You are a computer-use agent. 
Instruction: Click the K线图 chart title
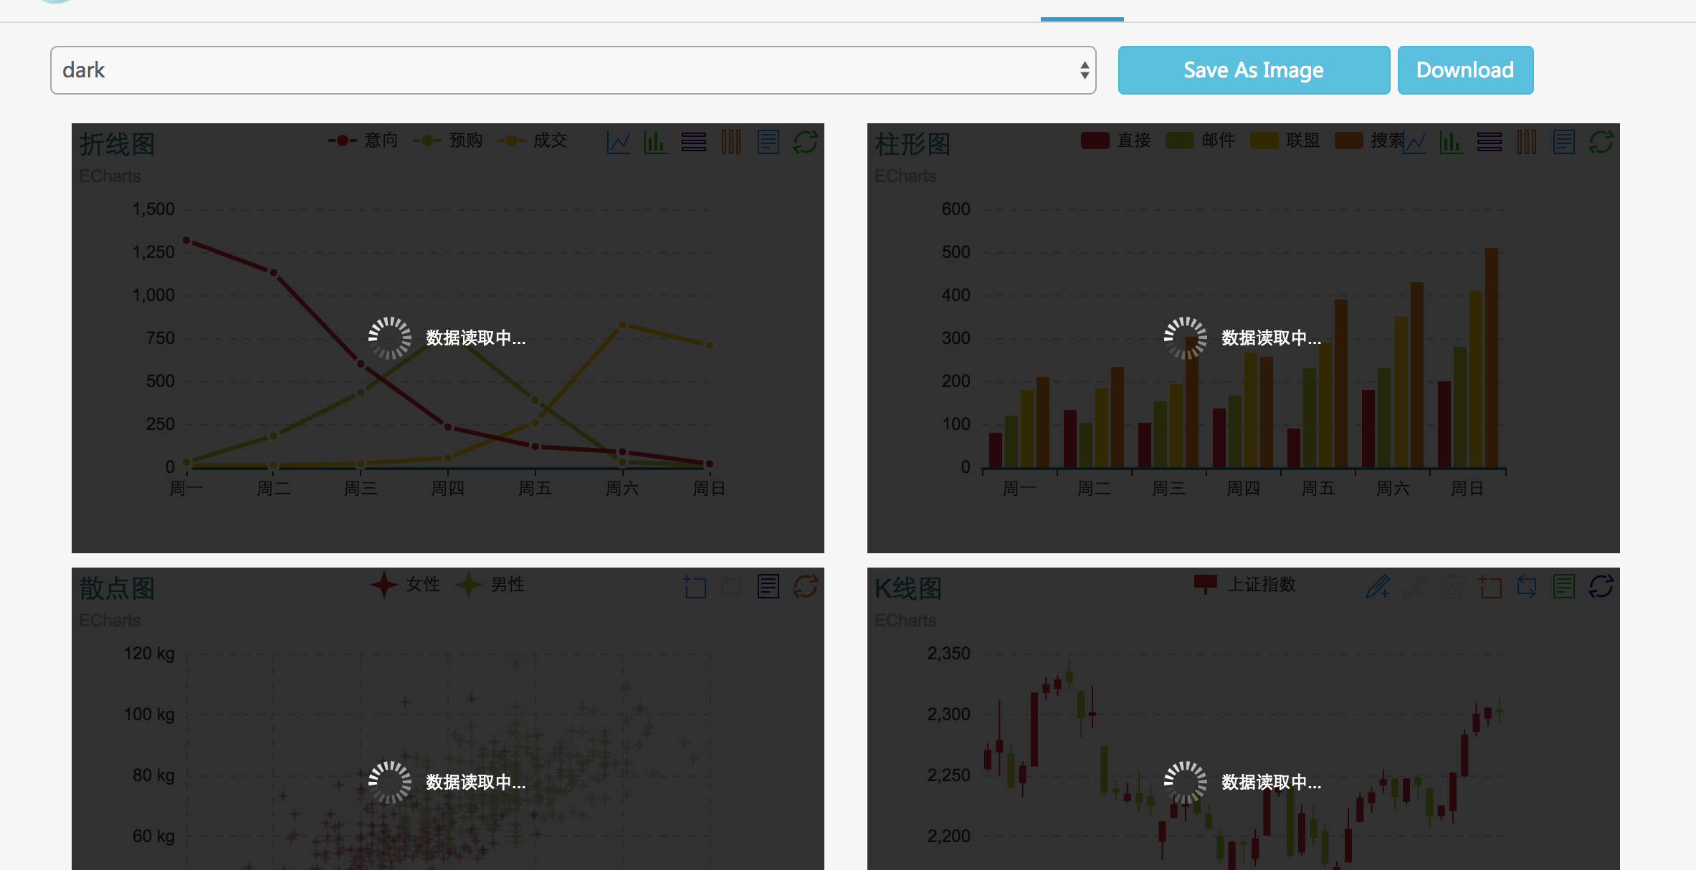[908, 588]
